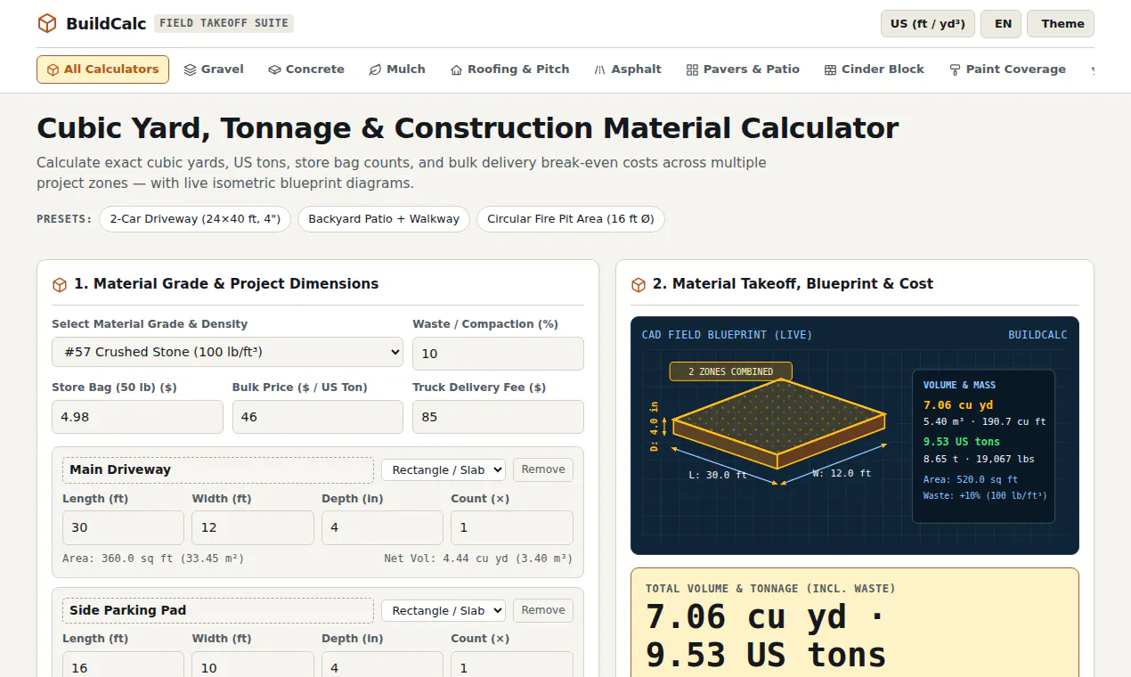Switch to the Gravel calculator tab
Viewport: 1131px width, 677px height.
tap(214, 69)
